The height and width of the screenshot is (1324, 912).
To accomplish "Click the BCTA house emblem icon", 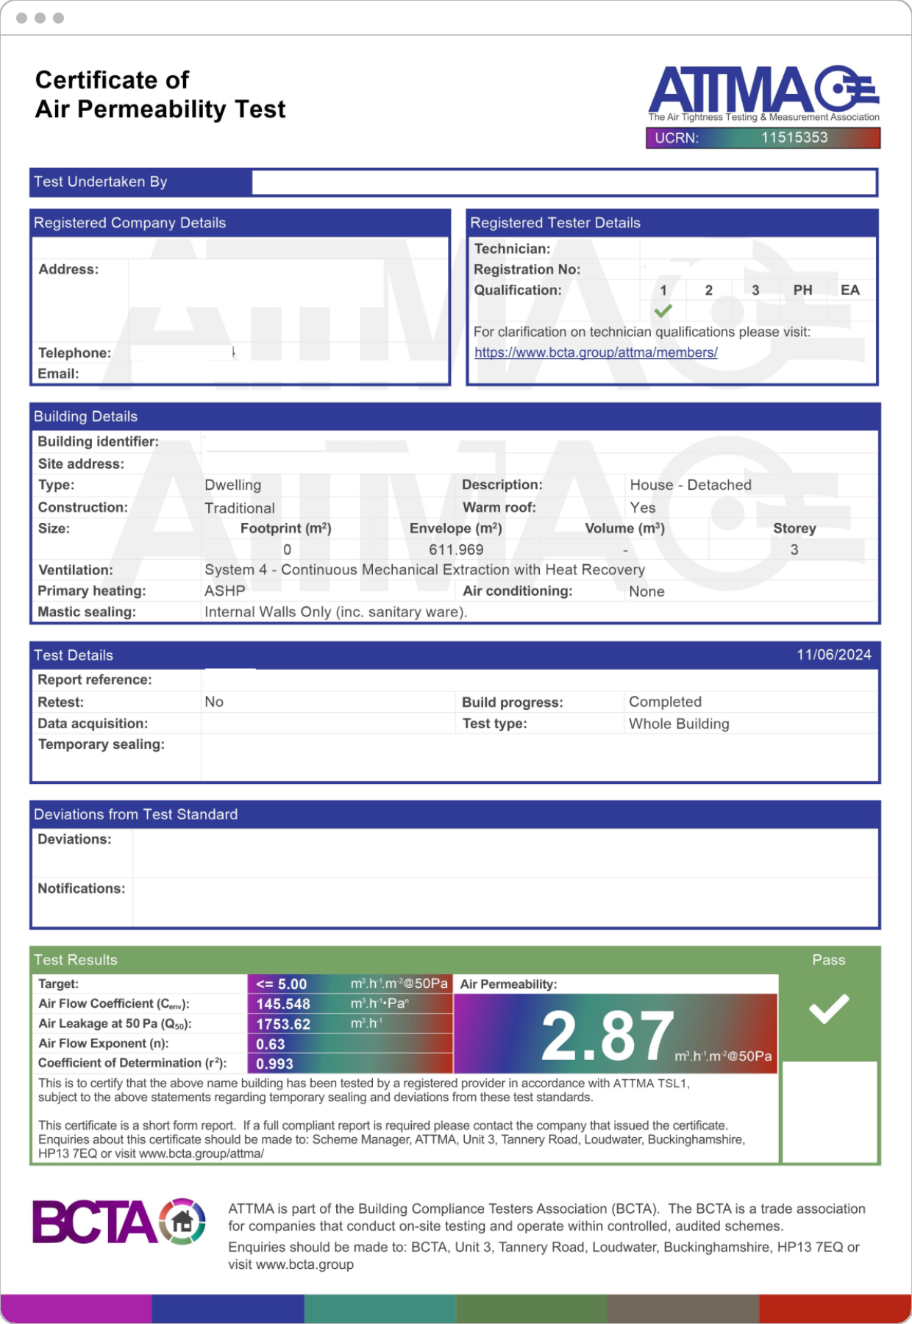I will (182, 1221).
